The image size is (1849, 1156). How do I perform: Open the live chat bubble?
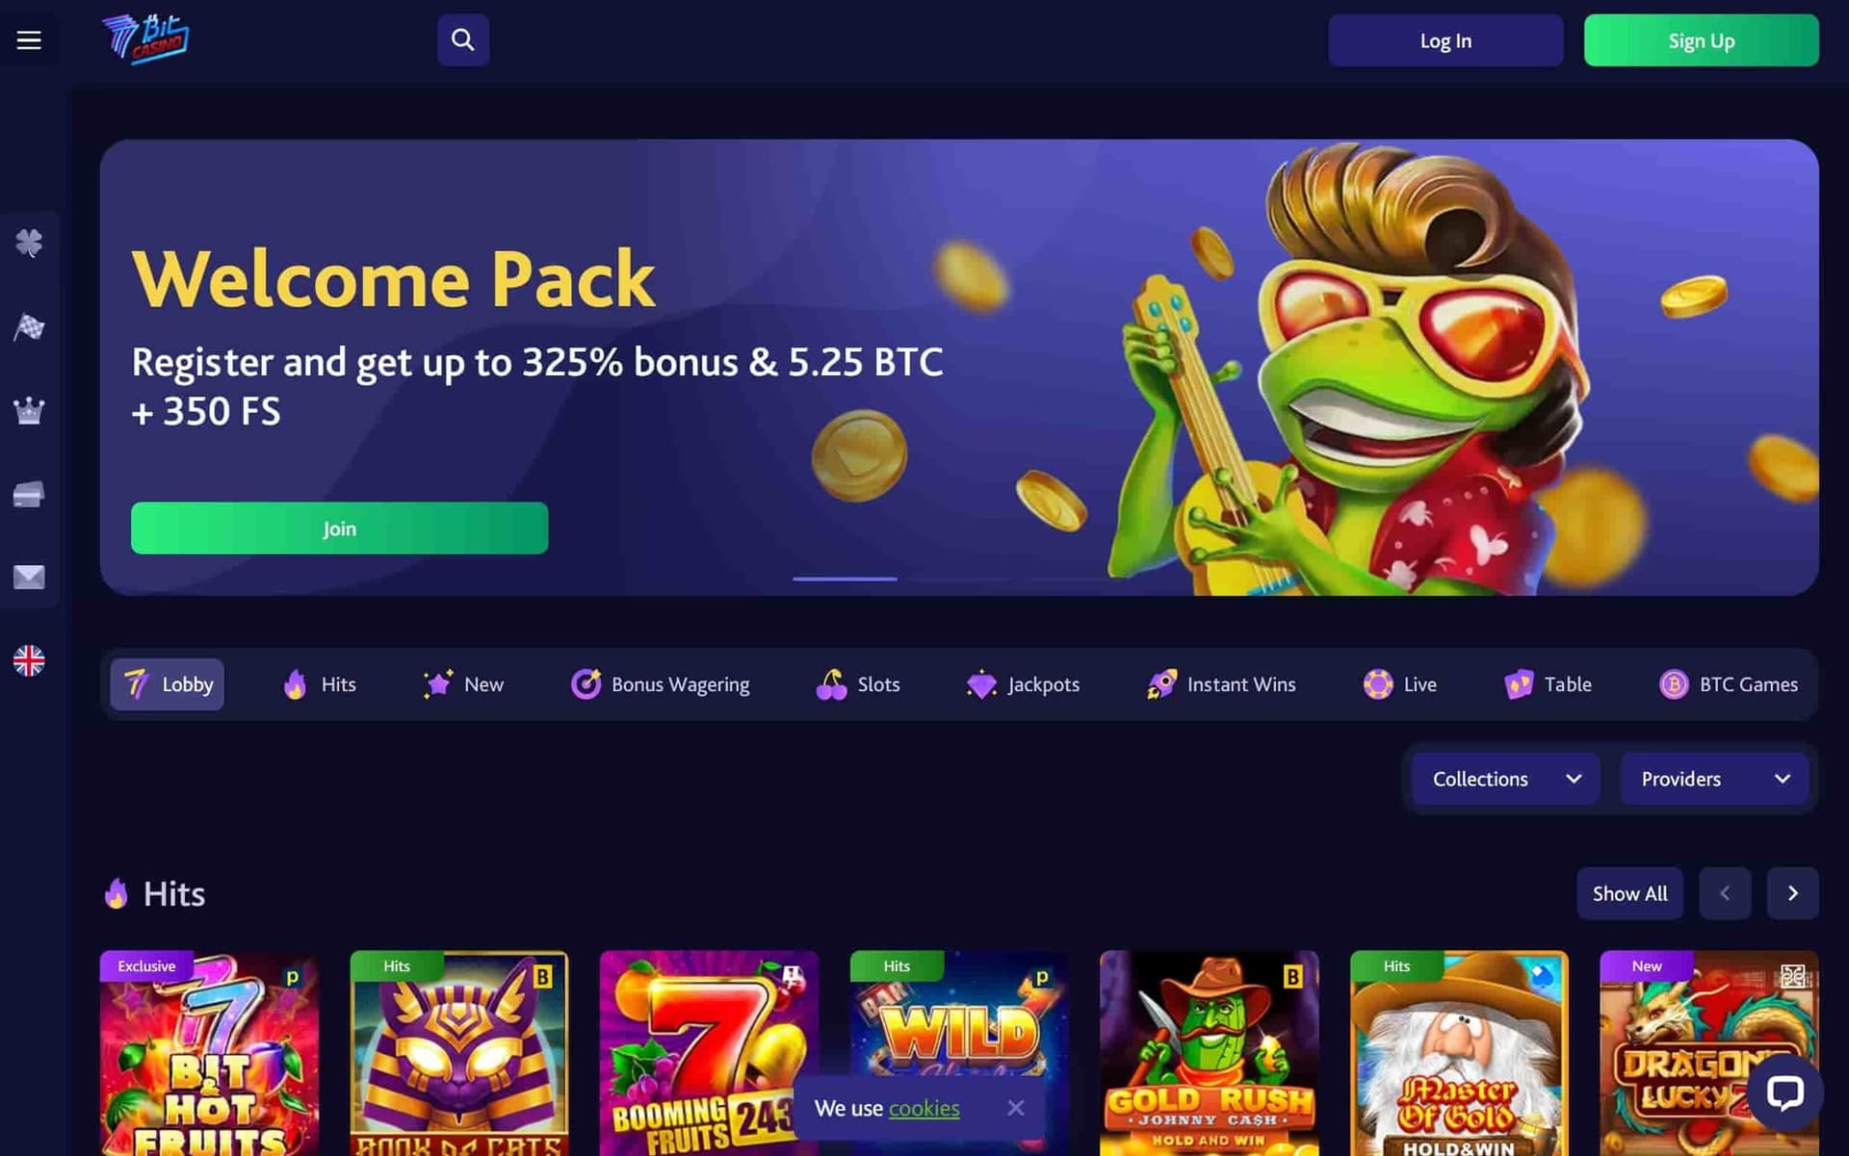click(x=1784, y=1092)
